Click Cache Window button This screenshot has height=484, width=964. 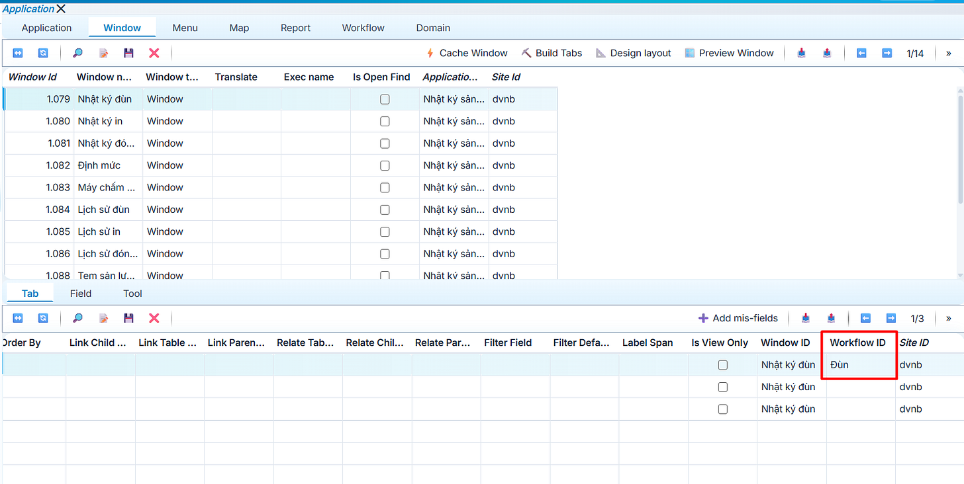tap(467, 53)
